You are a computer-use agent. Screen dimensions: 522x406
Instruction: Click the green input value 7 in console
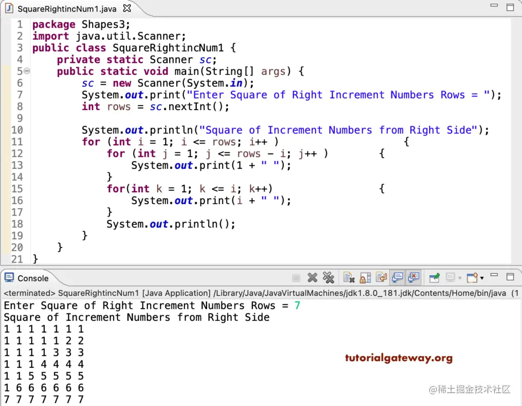tap(297, 306)
